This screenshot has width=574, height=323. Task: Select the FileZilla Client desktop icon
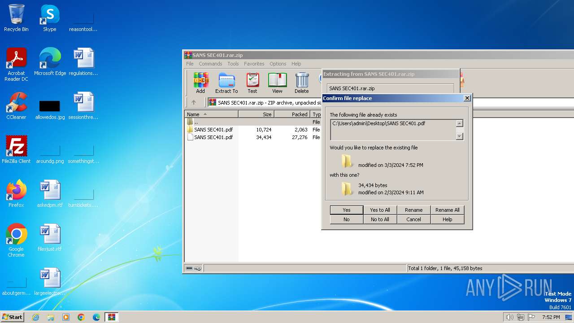(x=16, y=150)
